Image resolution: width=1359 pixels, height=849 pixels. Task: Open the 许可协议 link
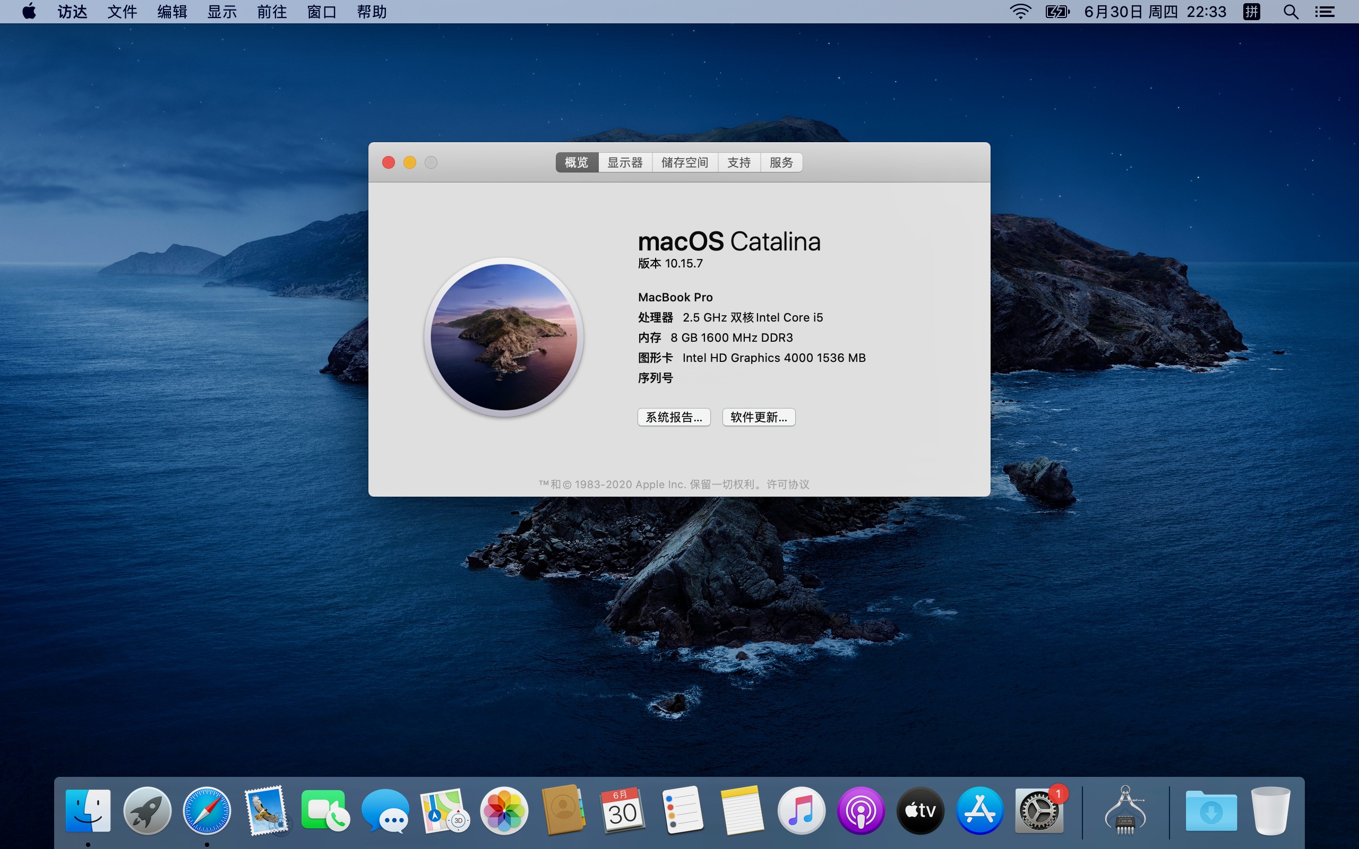coord(788,484)
